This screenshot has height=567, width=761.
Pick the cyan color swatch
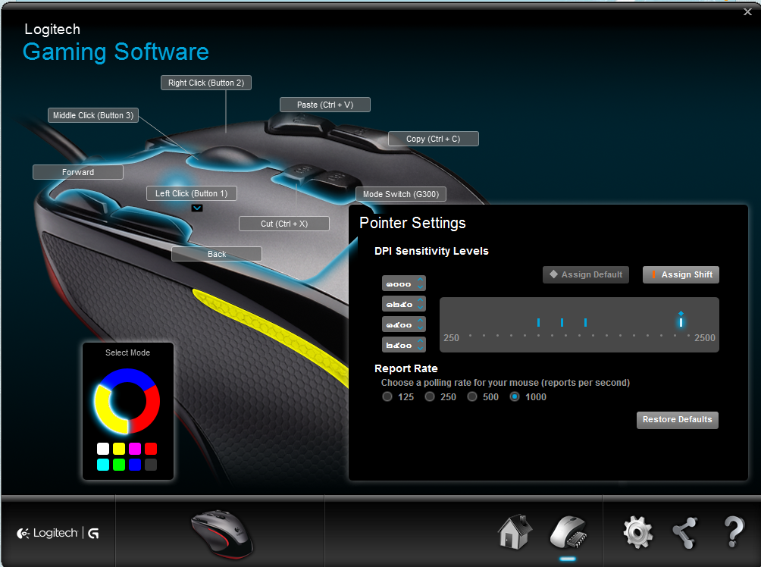click(103, 465)
